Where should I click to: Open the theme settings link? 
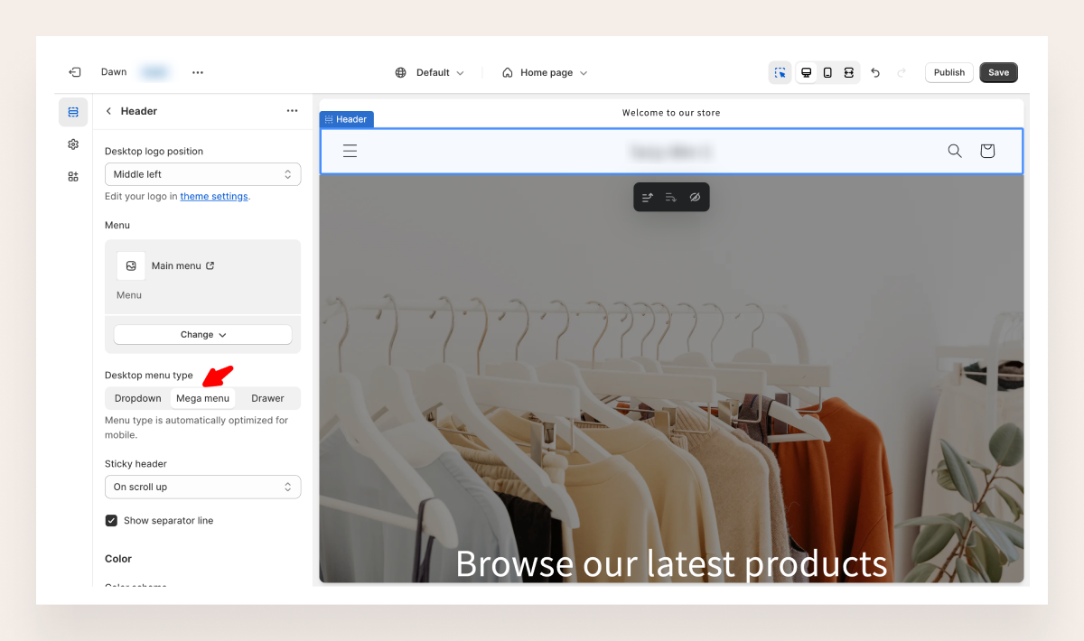pyautogui.click(x=213, y=196)
